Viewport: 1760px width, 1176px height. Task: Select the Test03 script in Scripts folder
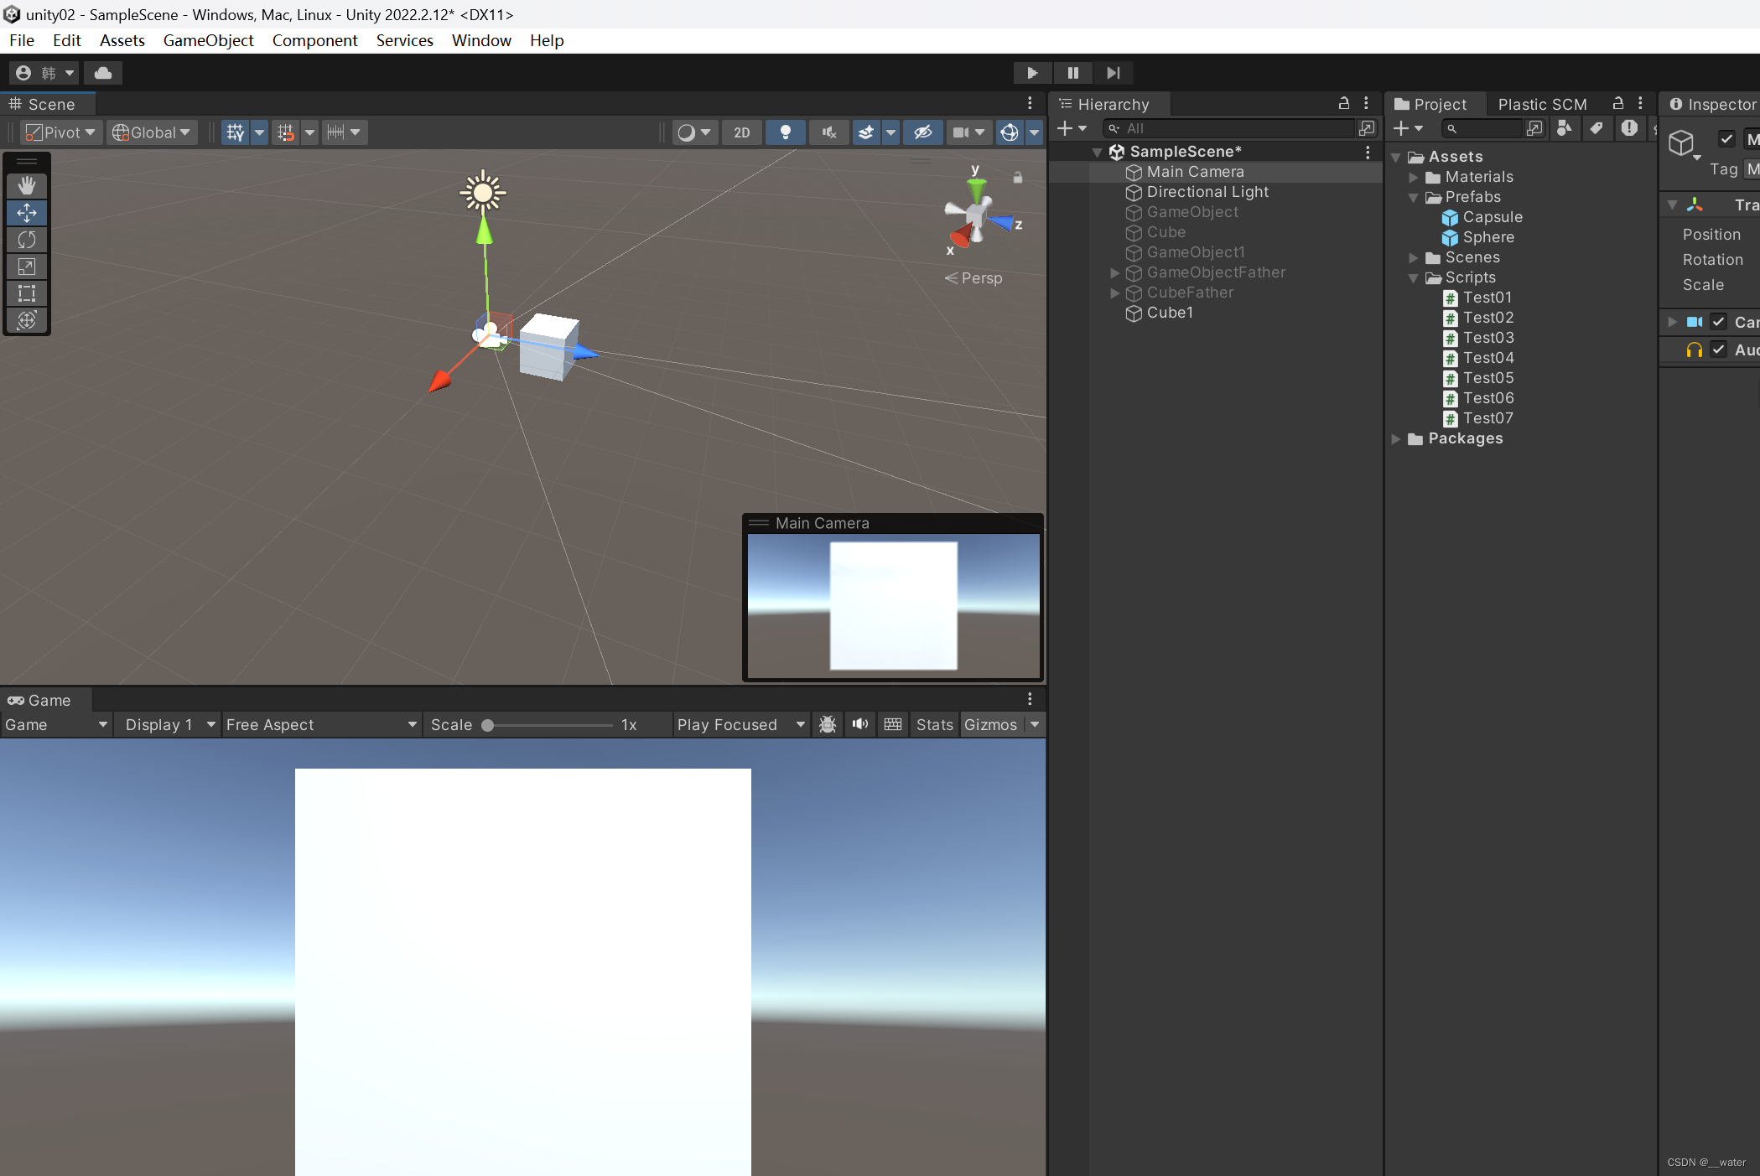tap(1488, 338)
